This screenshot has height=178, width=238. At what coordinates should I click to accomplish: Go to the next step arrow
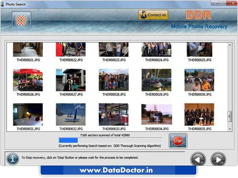coord(218,159)
